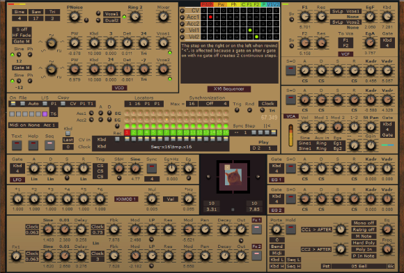This screenshot has height=273, width=404.
Task: Toggle the Text button
Action: coord(17,146)
